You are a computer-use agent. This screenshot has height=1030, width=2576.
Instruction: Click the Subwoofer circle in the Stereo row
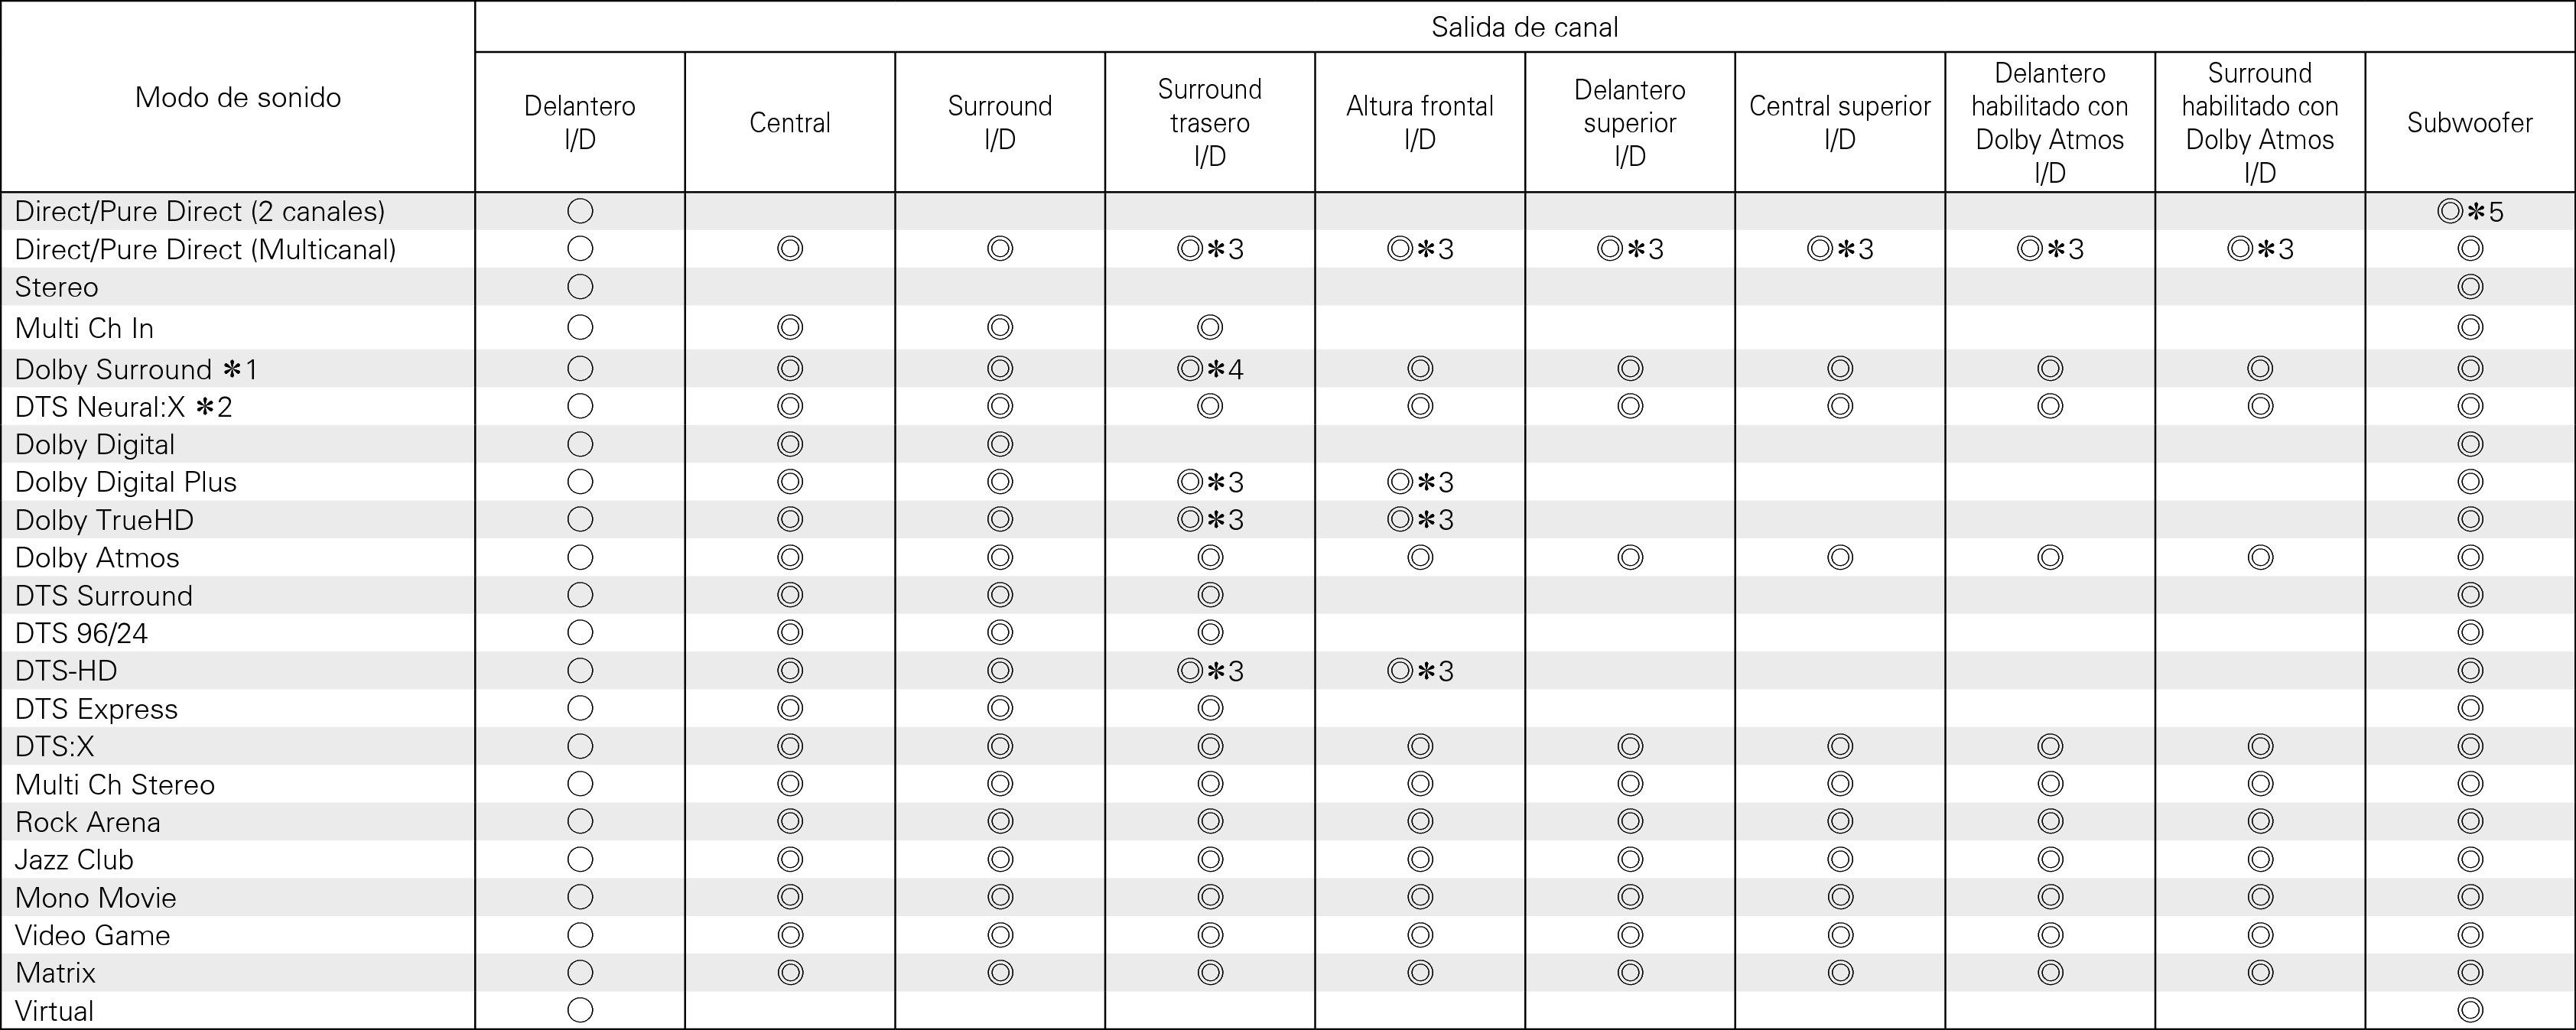(x=2470, y=288)
